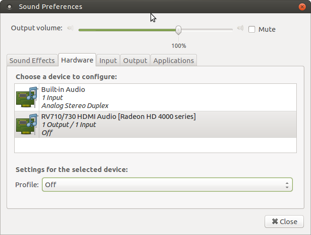Select the Built-in Audio device entry
The height and width of the screenshot is (235, 311).
[x=155, y=98]
